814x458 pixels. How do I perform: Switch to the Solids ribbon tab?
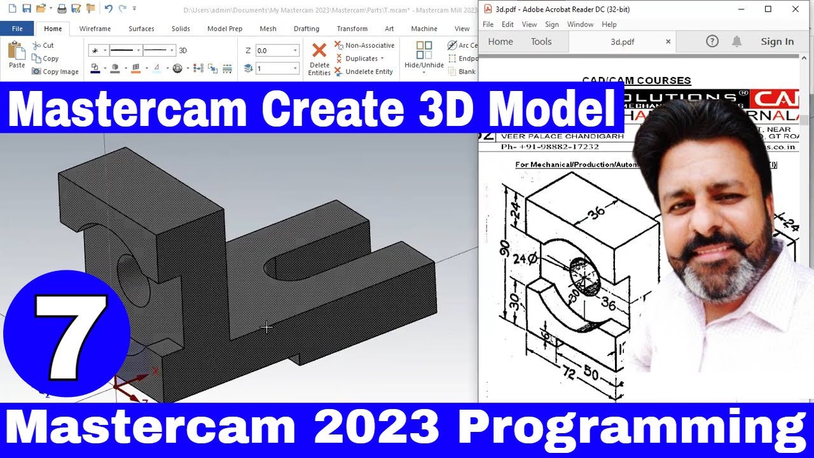tap(181, 29)
